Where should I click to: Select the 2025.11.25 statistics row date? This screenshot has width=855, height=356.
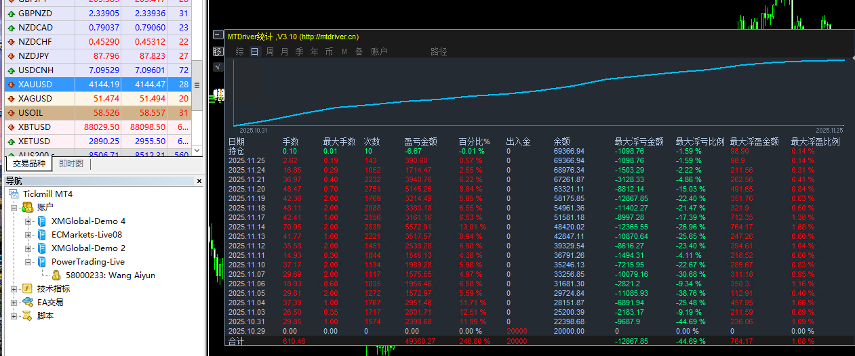point(247,160)
